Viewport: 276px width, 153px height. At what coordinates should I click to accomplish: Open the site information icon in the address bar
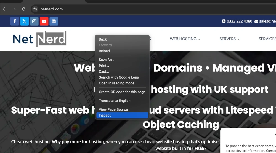[35, 9]
